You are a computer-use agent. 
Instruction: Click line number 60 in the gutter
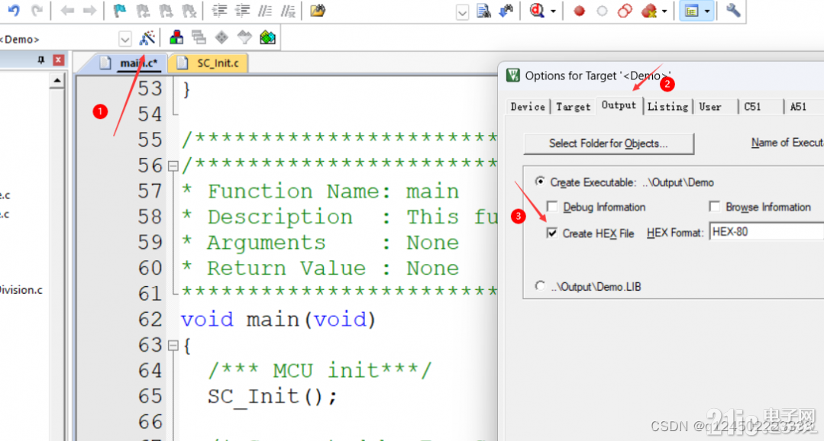[x=150, y=269]
